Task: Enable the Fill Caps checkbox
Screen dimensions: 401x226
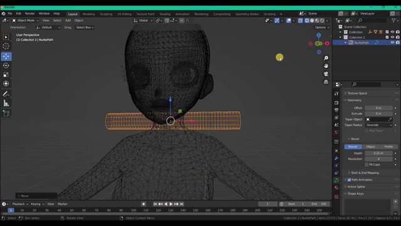Action: click(367, 164)
